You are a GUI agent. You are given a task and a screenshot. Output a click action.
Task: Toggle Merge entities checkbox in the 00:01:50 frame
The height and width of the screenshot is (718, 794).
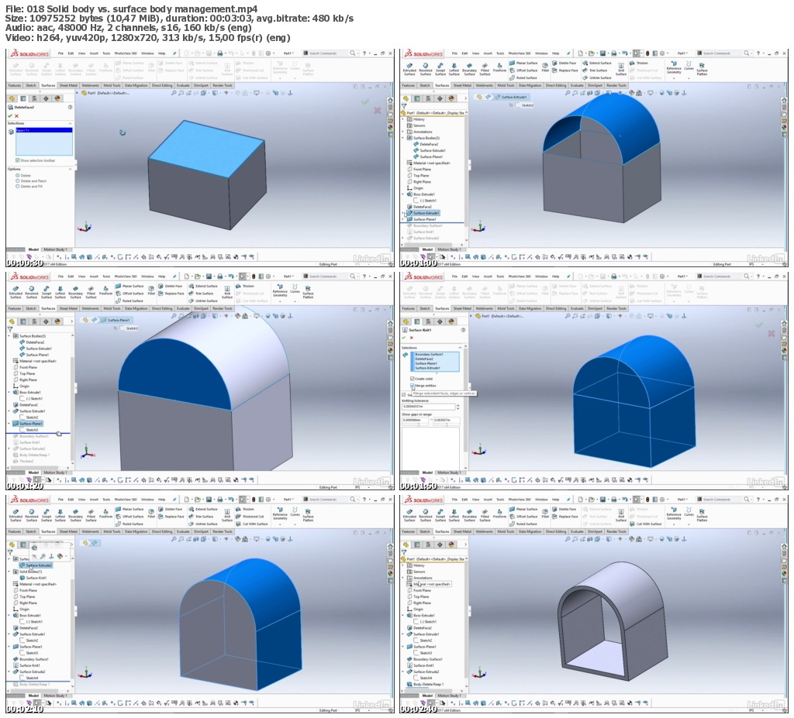(413, 386)
